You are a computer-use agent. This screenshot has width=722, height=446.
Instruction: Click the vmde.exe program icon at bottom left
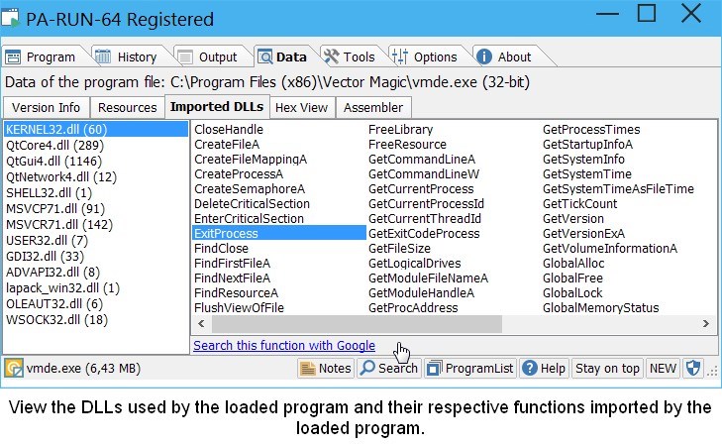[x=14, y=369]
